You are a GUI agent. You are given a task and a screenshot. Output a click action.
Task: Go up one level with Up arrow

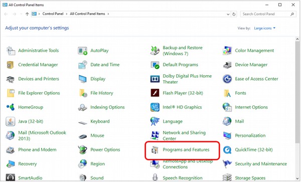pyautogui.click(x=27, y=14)
